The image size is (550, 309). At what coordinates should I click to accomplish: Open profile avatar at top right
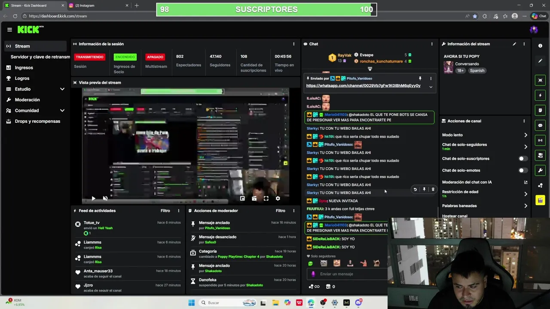click(x=534, y=30)
